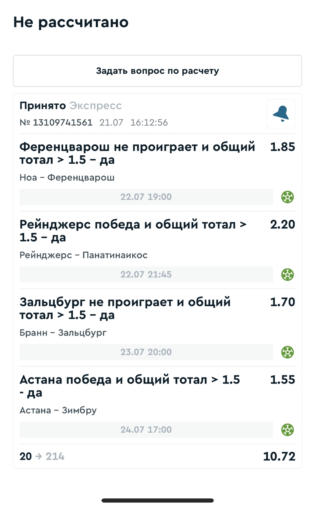Screen dimensions: 315x509
Task: Click the 1.85 odds value
Action: pyautogui.click(x=282, y=147)
